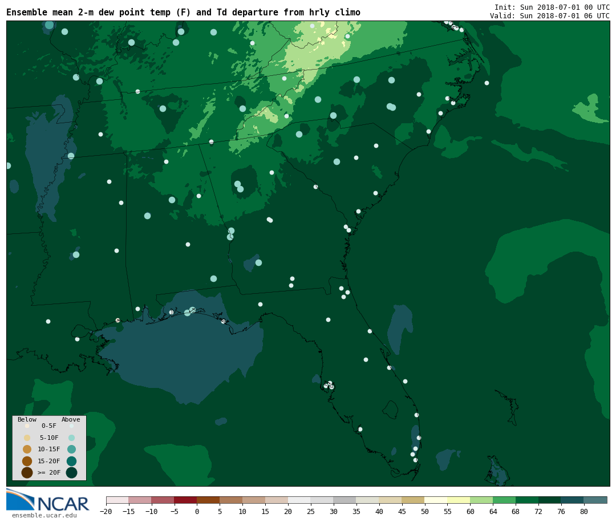616x522 pixels.
Task: Click the 15-20F legend label
Action: (x=49, y=461)
